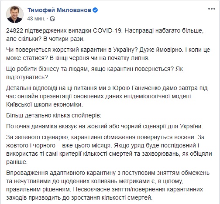Screen dimensions: 220x204
Task: Open Тимофей Милованов's profile photo
Action: pyautogui.click(x=15, y=14)
